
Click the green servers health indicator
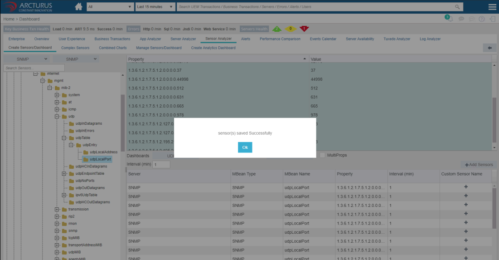tap(276, 29)
